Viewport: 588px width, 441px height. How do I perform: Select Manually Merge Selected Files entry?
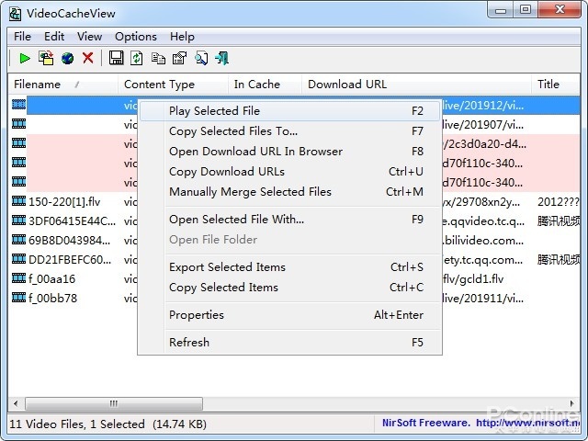click(x=250, y=192)
